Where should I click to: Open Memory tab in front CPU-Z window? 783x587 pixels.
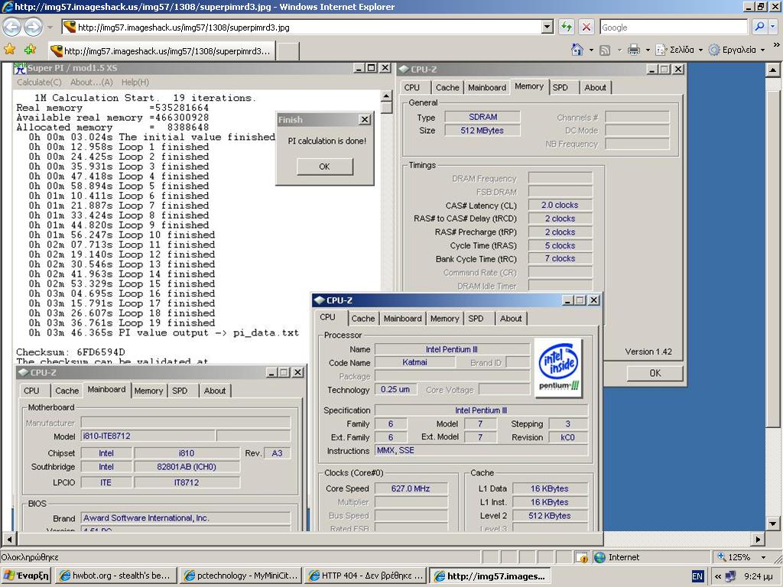pyautogui.click(x=444, y=319)
